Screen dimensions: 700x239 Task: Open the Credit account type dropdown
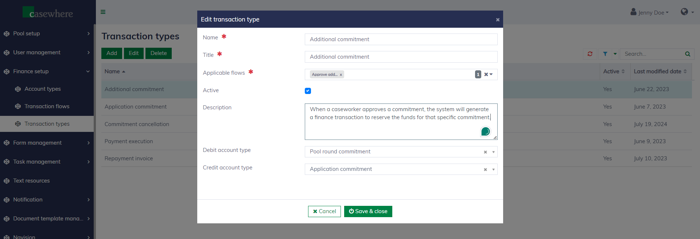(493, 169)
